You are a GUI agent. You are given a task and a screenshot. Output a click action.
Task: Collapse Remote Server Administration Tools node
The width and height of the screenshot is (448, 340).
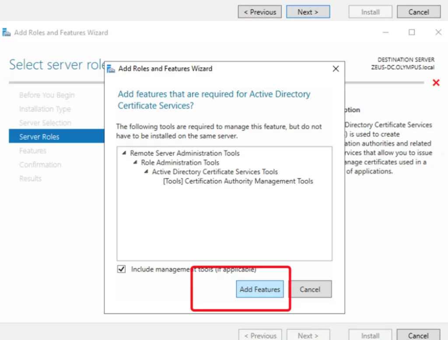(x=124, y=153)
